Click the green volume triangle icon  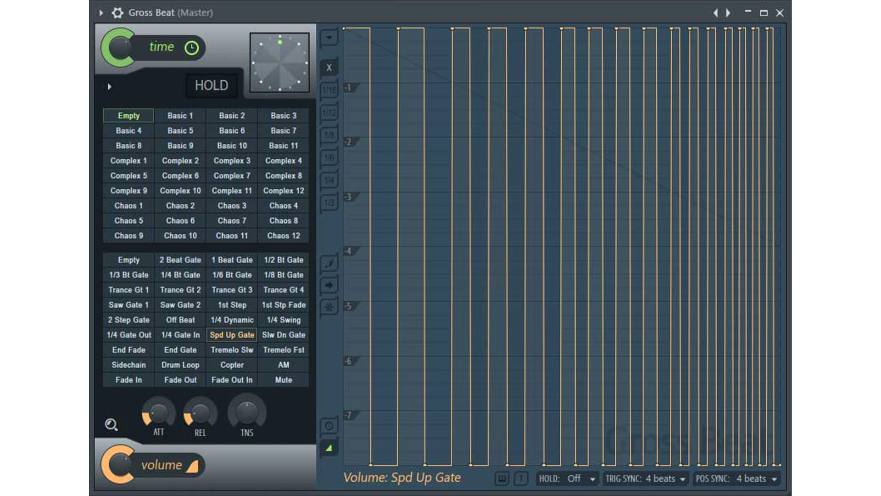(329, 448)
